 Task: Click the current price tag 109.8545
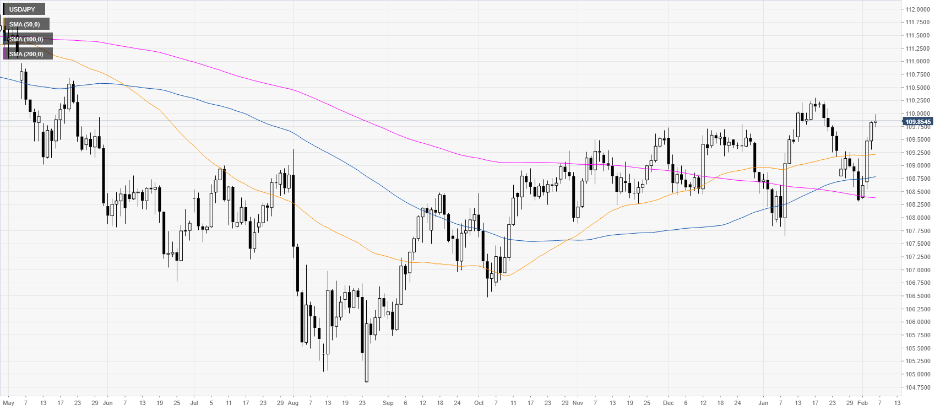coord(918,122)
